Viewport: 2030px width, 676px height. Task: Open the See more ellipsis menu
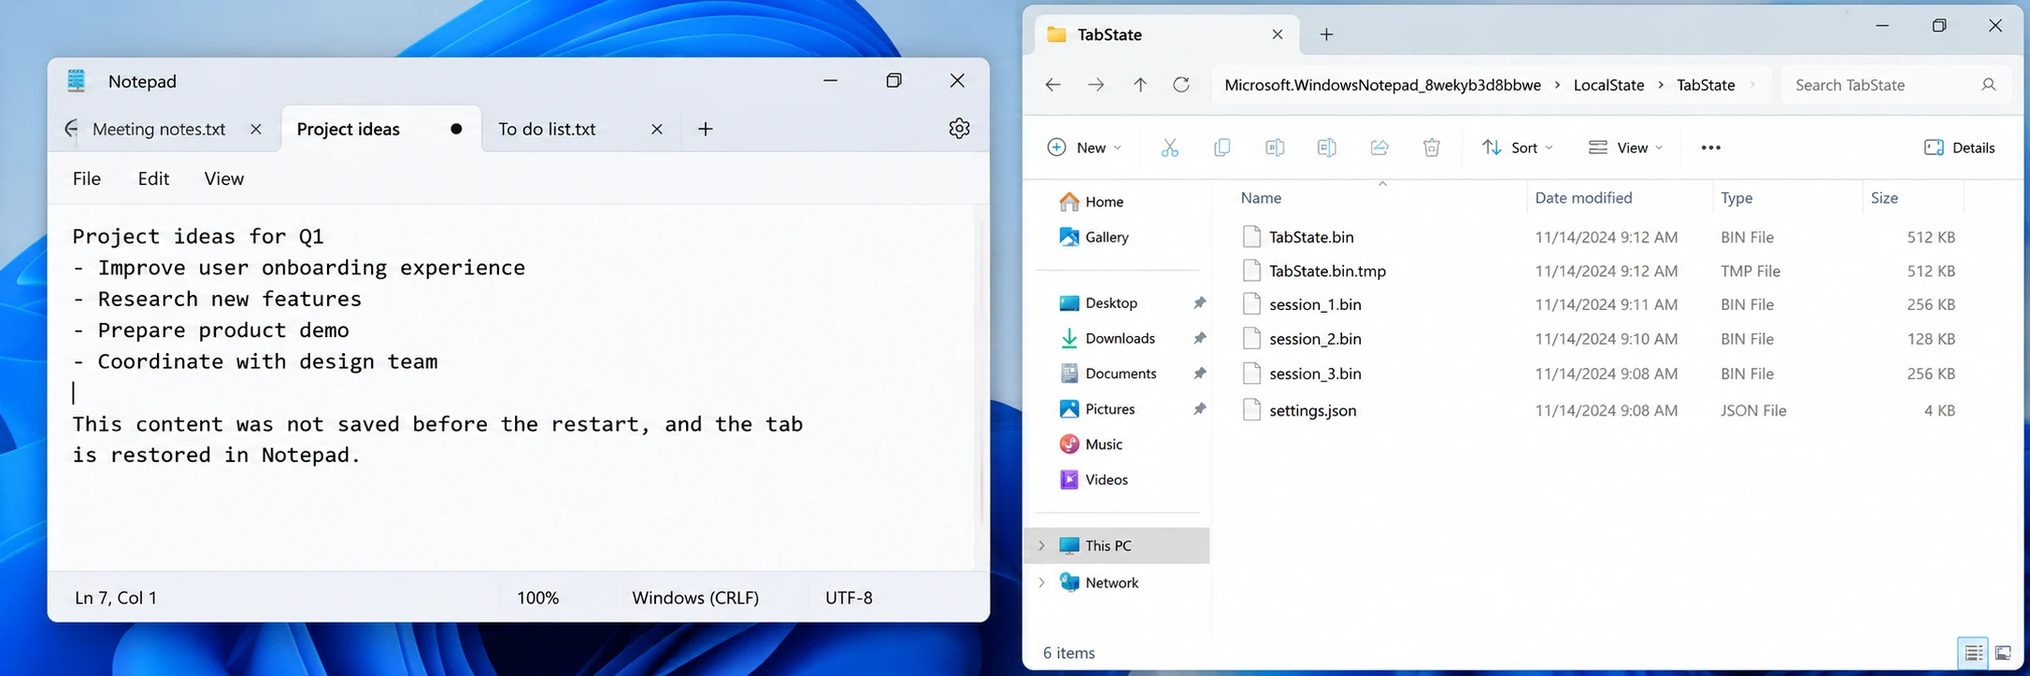click(1711, 148)
